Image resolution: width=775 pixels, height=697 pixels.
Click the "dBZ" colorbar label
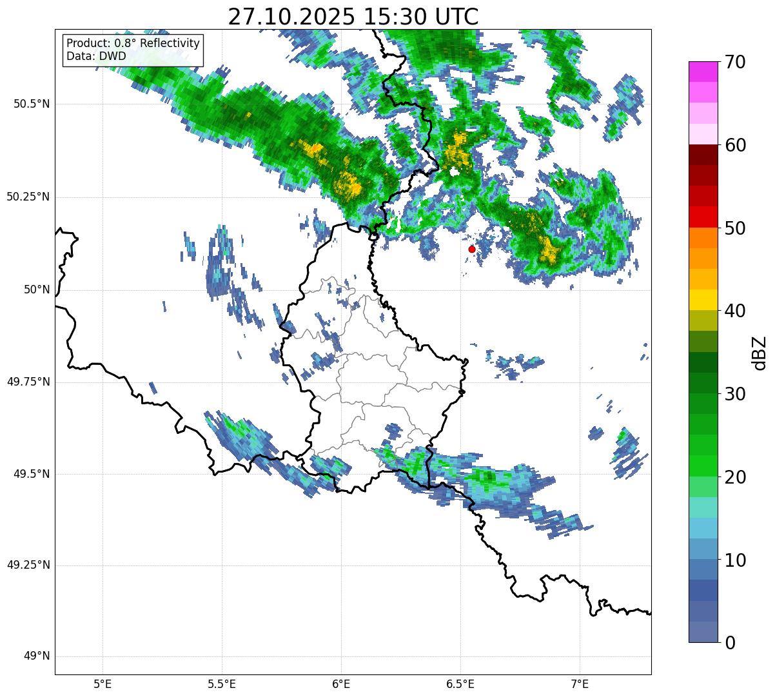[760, 352]
